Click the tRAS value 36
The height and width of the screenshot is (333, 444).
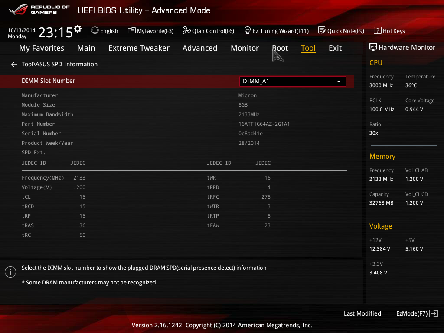[82, 225]
